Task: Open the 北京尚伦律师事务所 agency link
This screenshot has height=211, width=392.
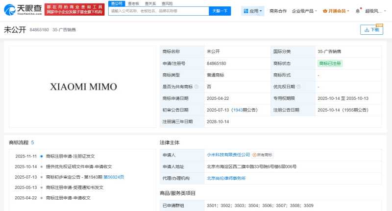Action: (x=226, y=178)
